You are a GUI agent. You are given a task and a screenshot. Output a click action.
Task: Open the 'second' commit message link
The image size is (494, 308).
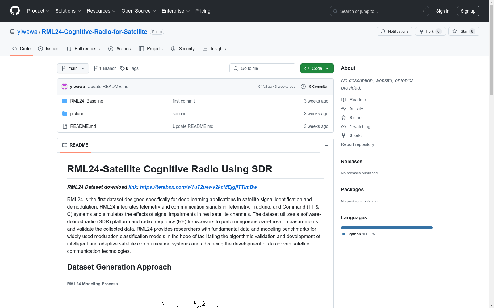(x=180, y=114)
